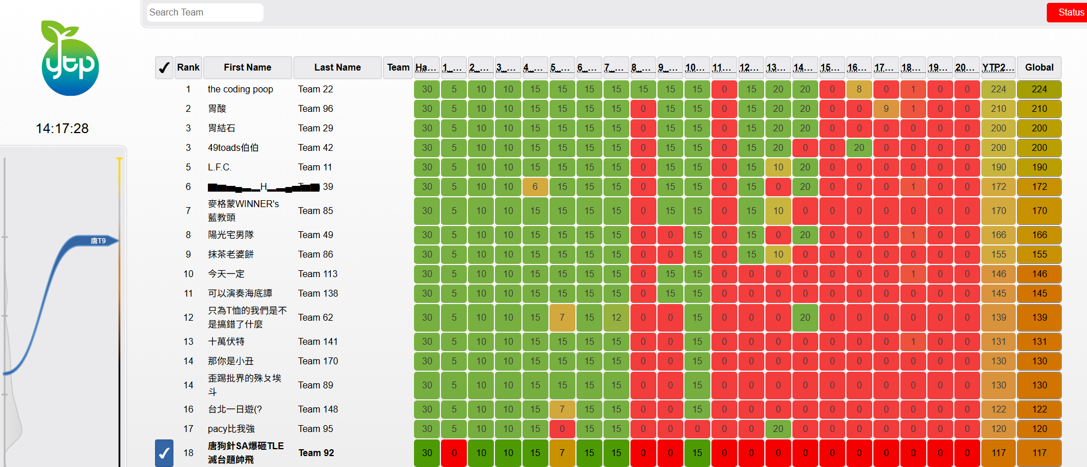The width and height of the screenshot is (1087, 467).
Task: Uncheck the Team 92 row checkbox
Action: coord(164,453)
